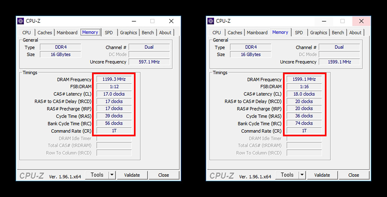
Task: Switch to Graphics tab in right window
Action: click(x=319, y=33)
